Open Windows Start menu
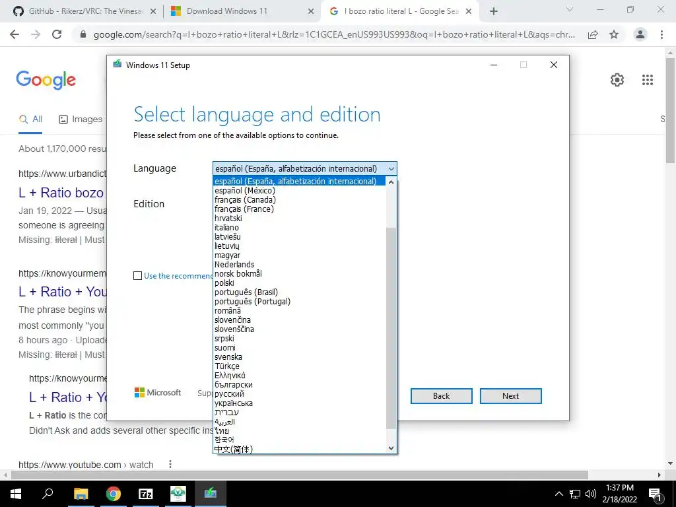The height and width of the screenshot is (507, 676). [x=16, y=494]
